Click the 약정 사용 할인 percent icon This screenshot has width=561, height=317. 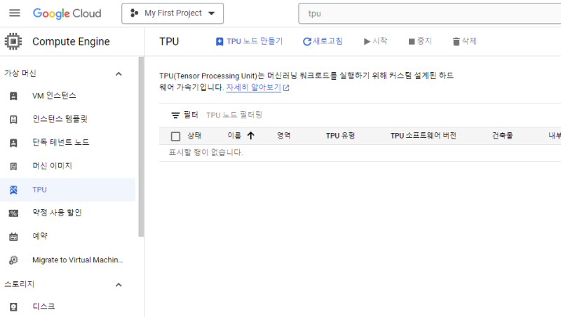[x=13, y=213]
